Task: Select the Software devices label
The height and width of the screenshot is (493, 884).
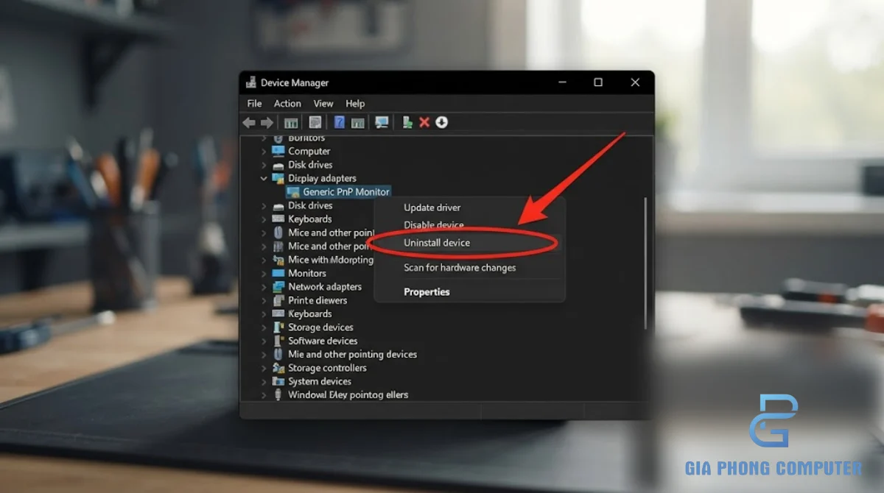Action: tap(323, 341)
